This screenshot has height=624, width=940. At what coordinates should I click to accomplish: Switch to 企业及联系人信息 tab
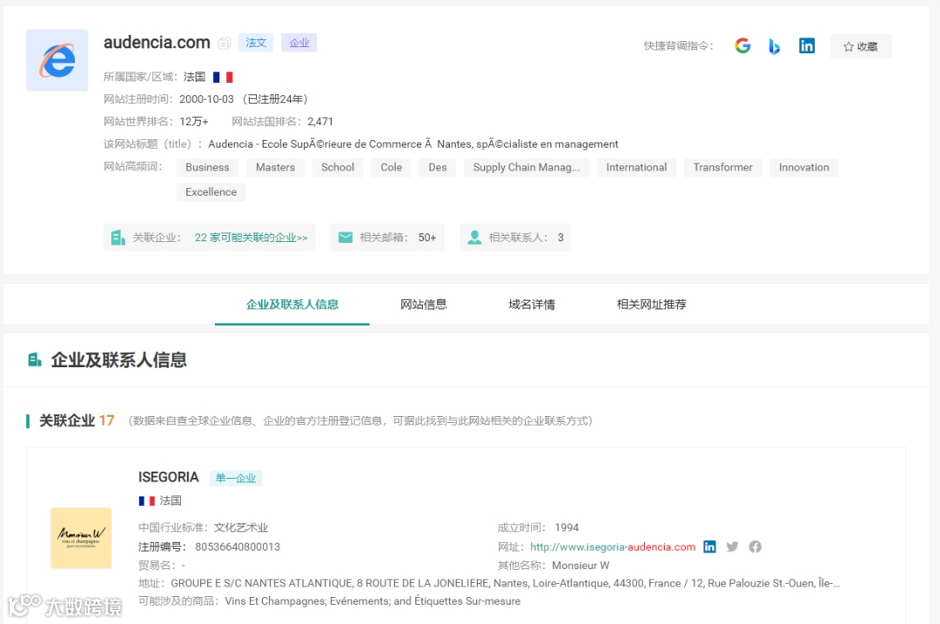click(x=292, y=305)
